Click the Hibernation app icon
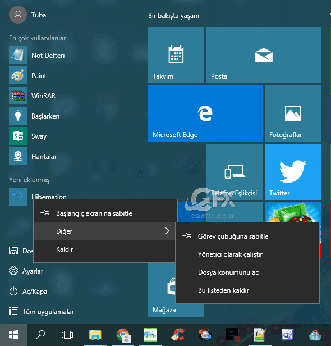 tap(18, 197)
